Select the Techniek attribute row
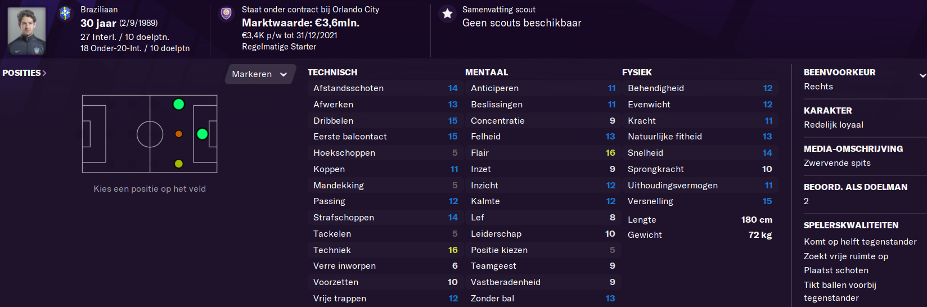927x307 pixels. click(385, 250)
